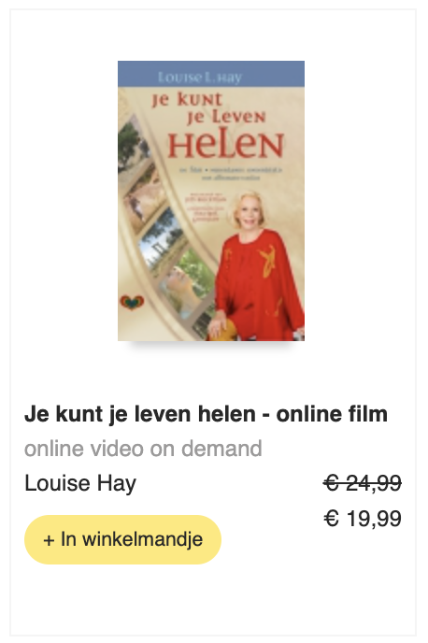Select the author name Louise Hay
This screenshot has height=643, width=428.
(x=80, y=483)
